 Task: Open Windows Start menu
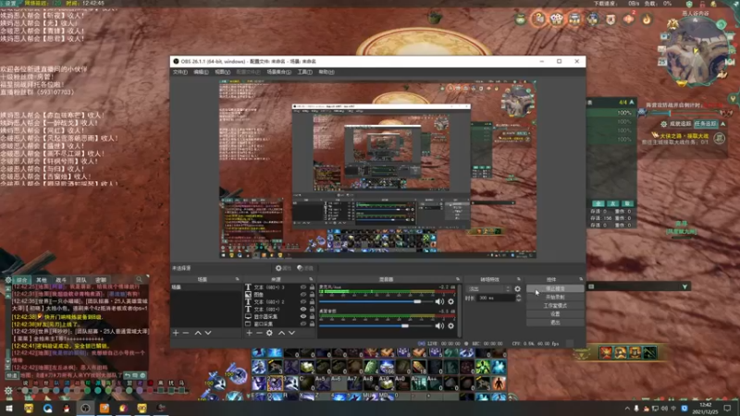point(9,408)
